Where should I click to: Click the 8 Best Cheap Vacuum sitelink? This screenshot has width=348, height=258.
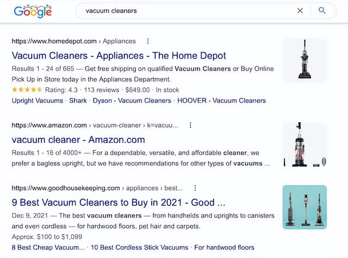[48, 248]
